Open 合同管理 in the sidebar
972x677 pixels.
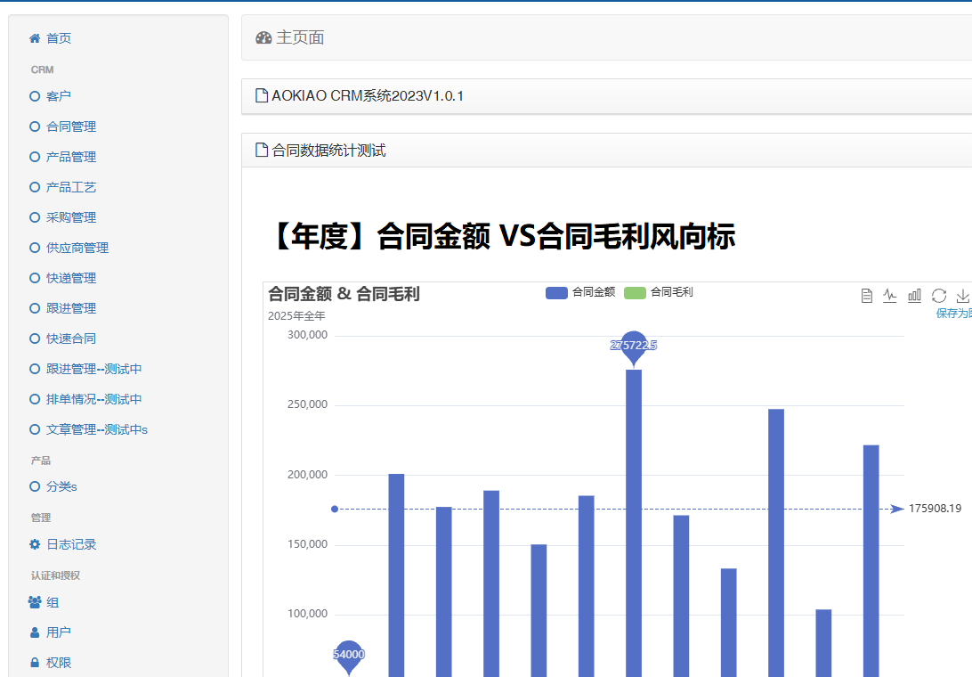coord(62,126)
